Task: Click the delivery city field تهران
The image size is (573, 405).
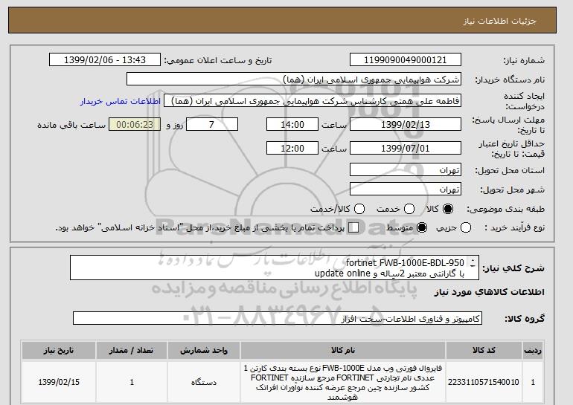Action: pos(406,189)
